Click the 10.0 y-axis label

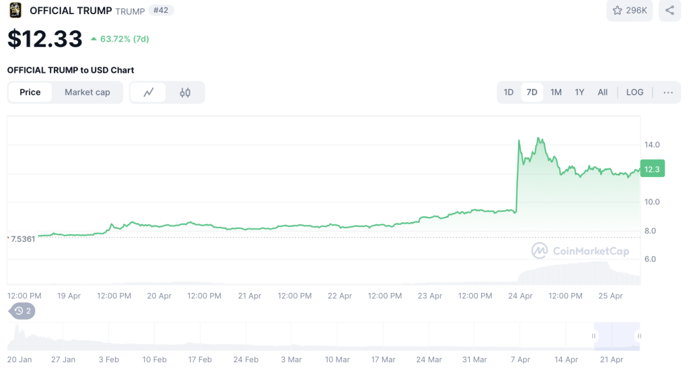tap(652, 202)
